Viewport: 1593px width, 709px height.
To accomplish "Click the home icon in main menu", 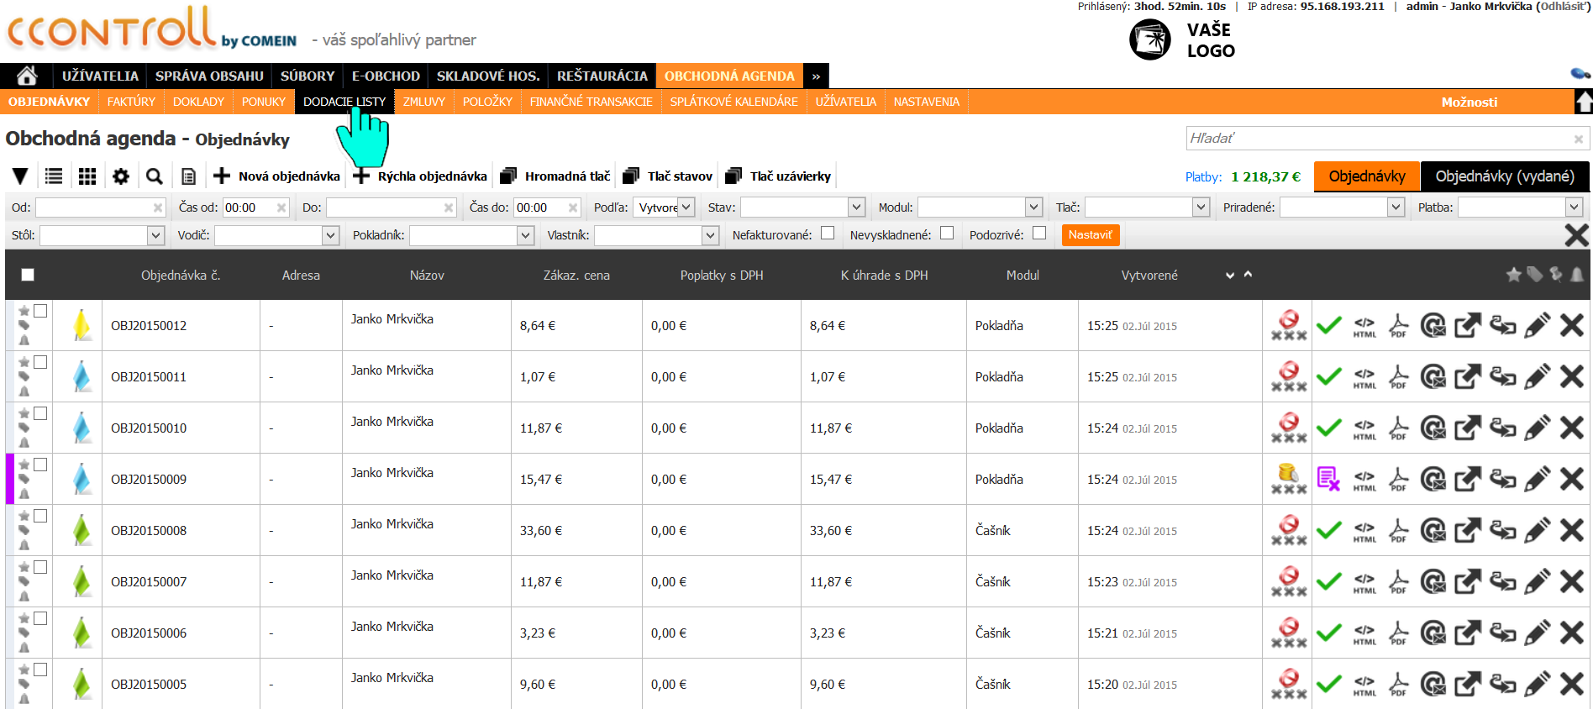I will tap(27, 76).
